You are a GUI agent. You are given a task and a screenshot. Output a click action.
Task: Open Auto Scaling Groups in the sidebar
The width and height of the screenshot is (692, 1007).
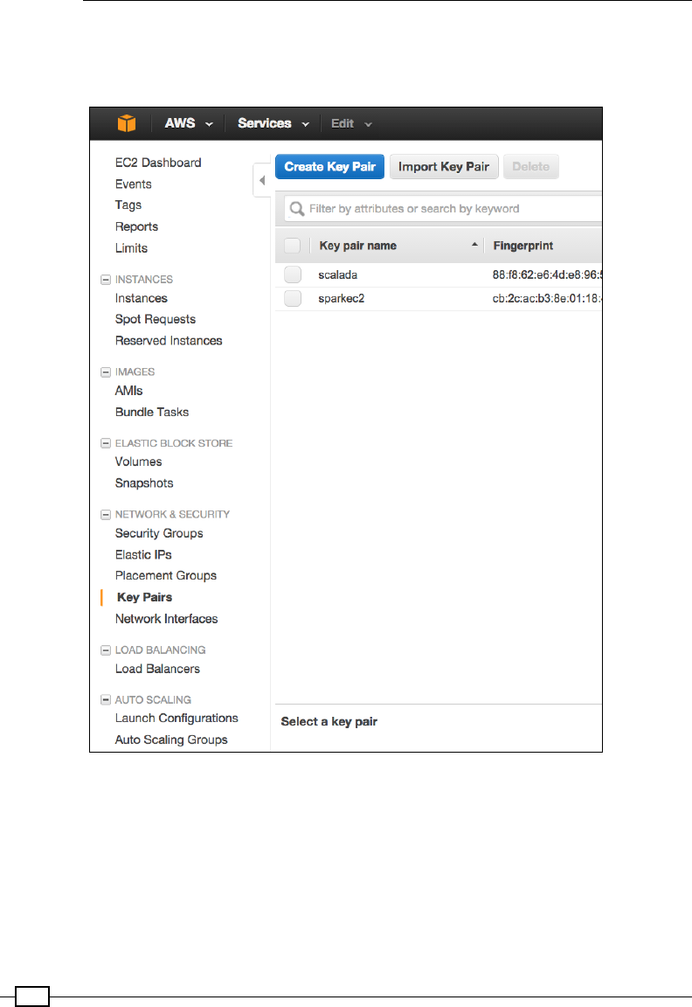pos(171,740)
